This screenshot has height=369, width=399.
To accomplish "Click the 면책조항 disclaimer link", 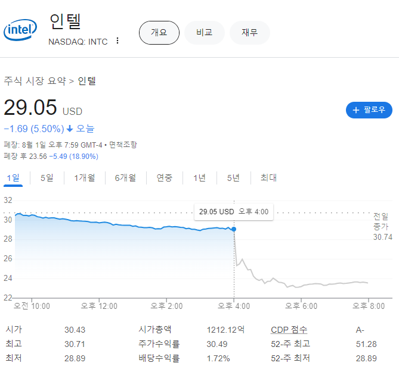I will pos(123,145).
